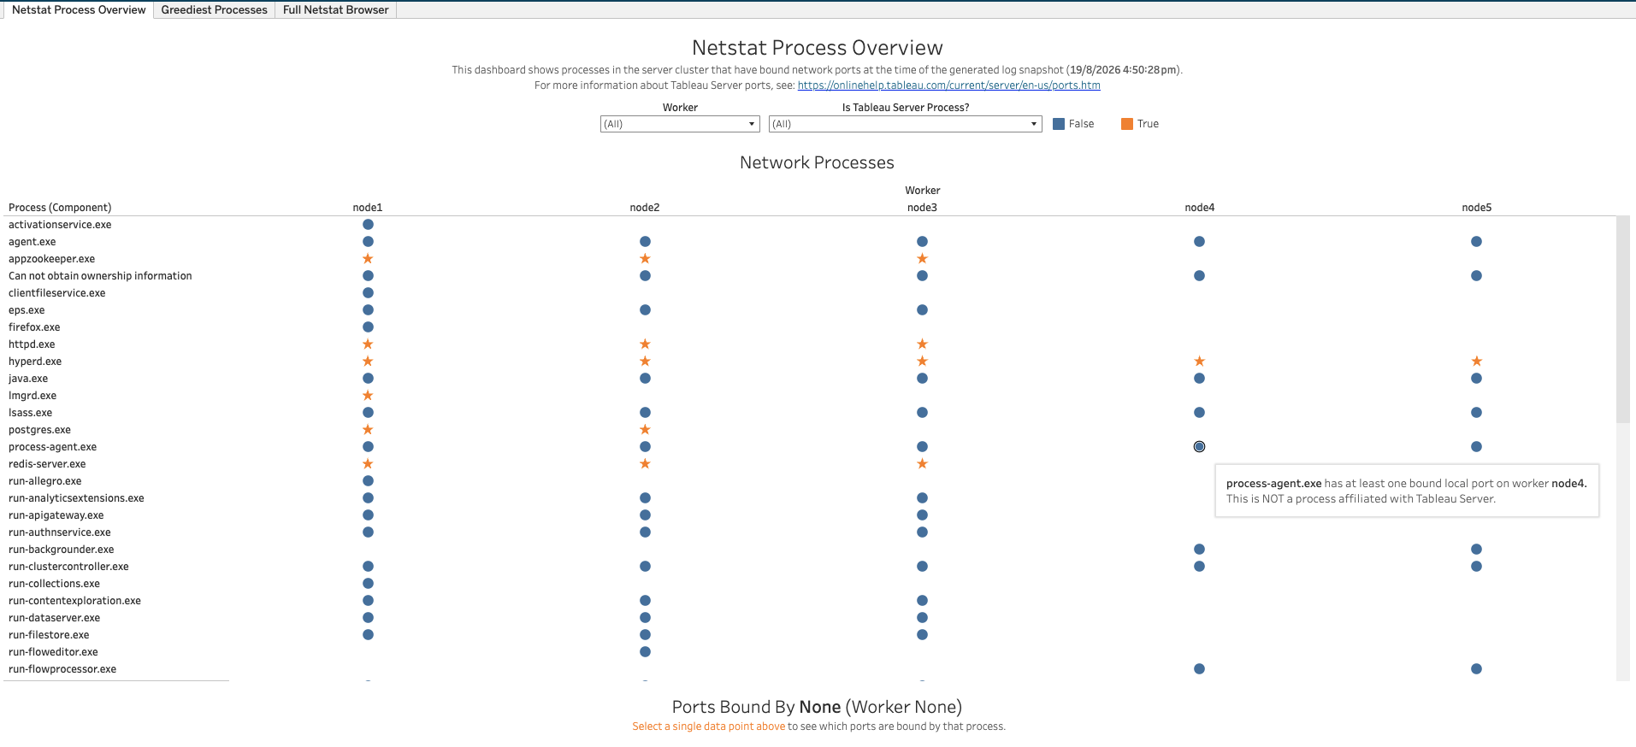Click highlighted process-agent.exe dot on node4
The width and height of the screenshot is (1636, 747).
(x=1199, y=447)
